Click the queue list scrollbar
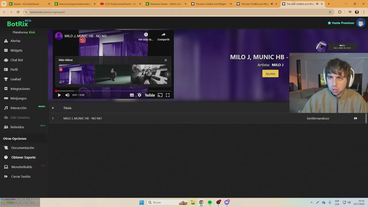 click(366, 118)
